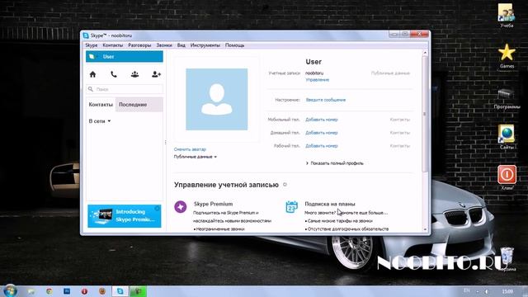Click the User name heading in profile
Viewport: 528px width, 297px height.
[313, 62]
